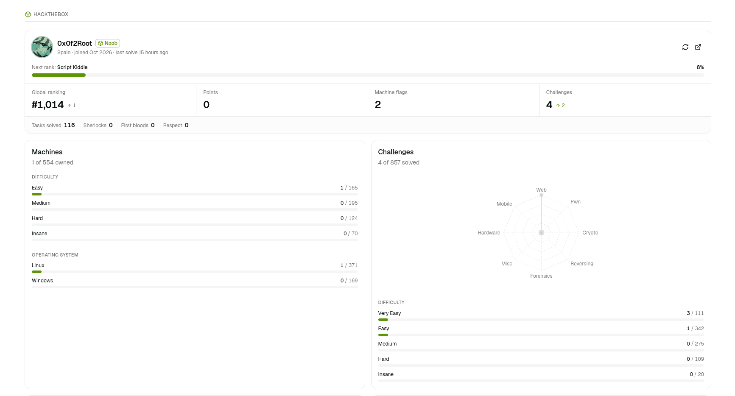Click the Linux operating system row label
735x396 pixels.
pyautogui.click(x=38, y=265)
